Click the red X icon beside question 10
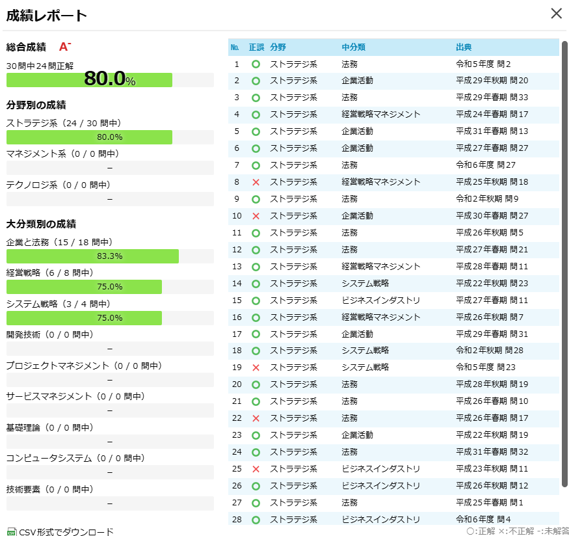The width and height of the screenshot is (569, 536). tap(256, 215)
